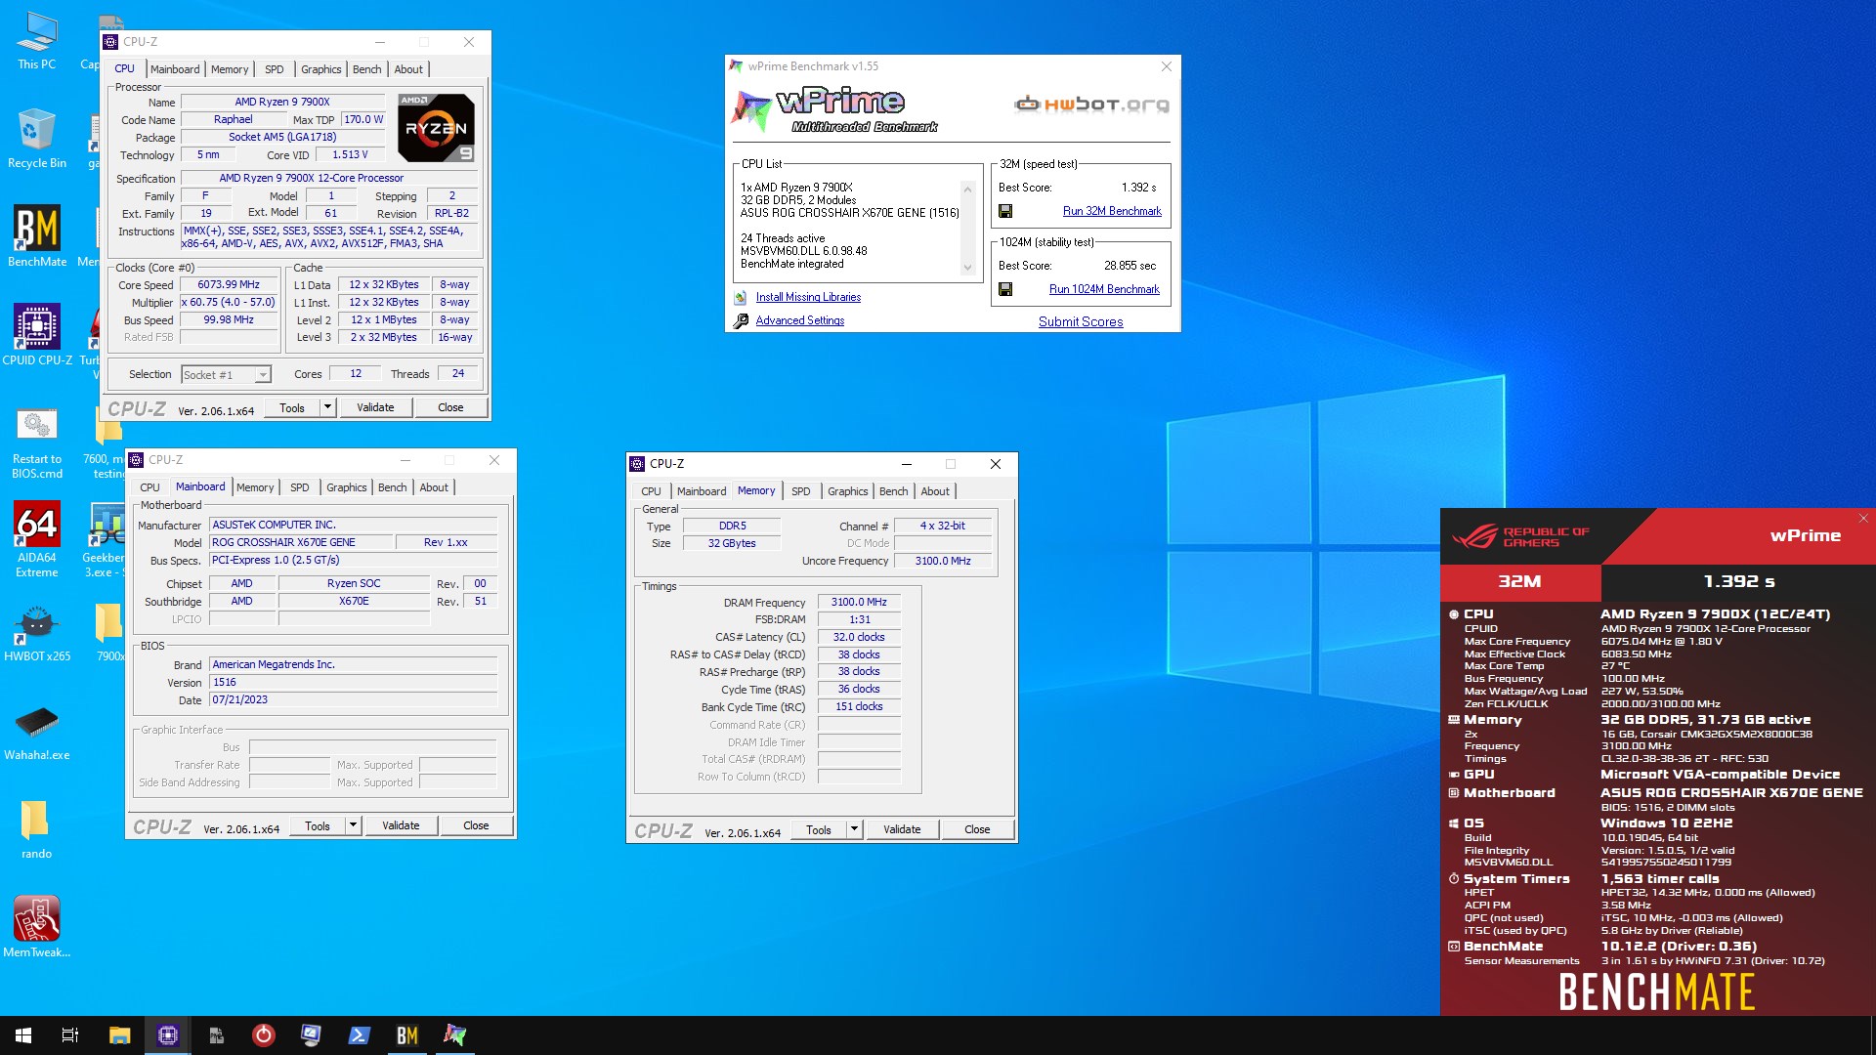Click the Install Missing Libraries icon
The width and height of the screenshot is (1876, 1055).
click(741, 297)
